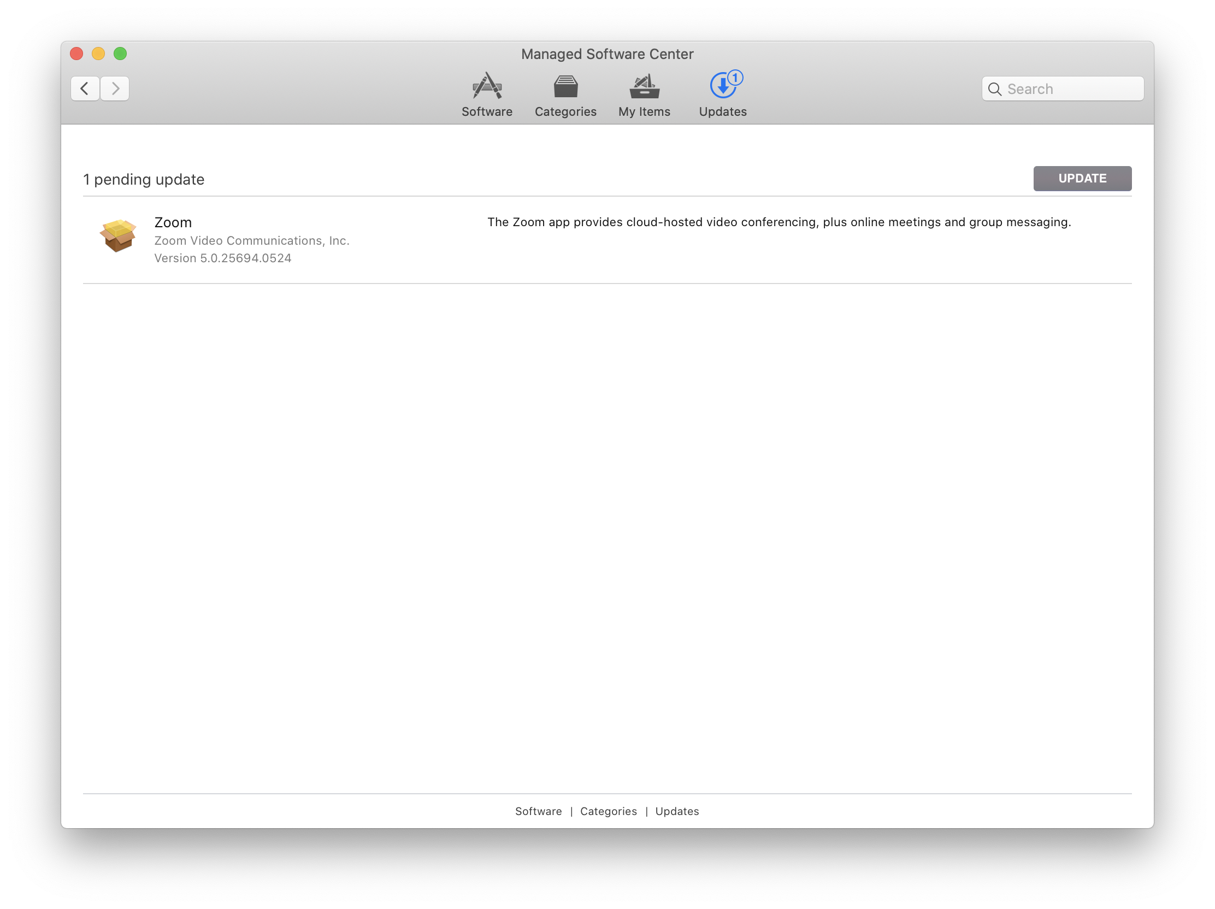Click the footer Software link
This screenshot has height=909, width=1215.
click(538, 811)
